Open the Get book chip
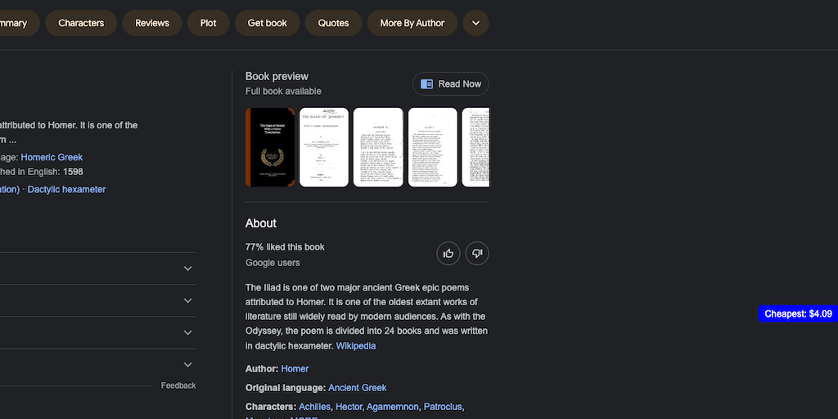The height and width of the screenshot is (419, 838). [x=268, y=23]
